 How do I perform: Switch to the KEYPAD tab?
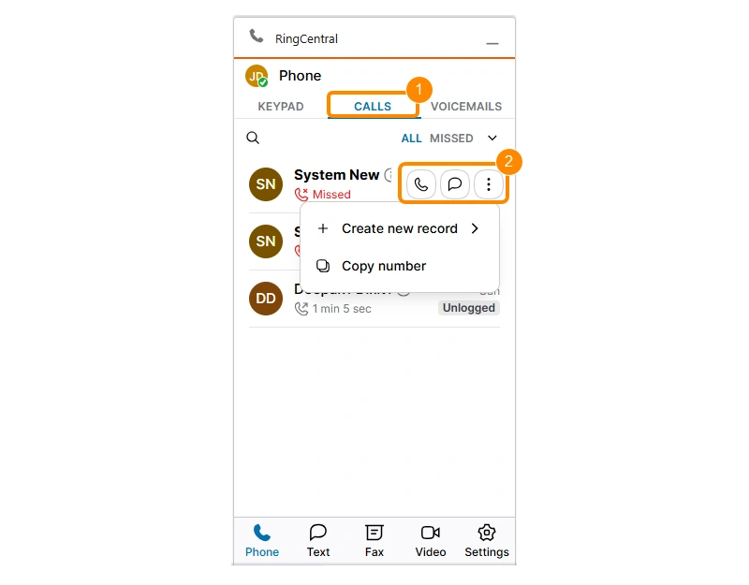click(281, 107)
